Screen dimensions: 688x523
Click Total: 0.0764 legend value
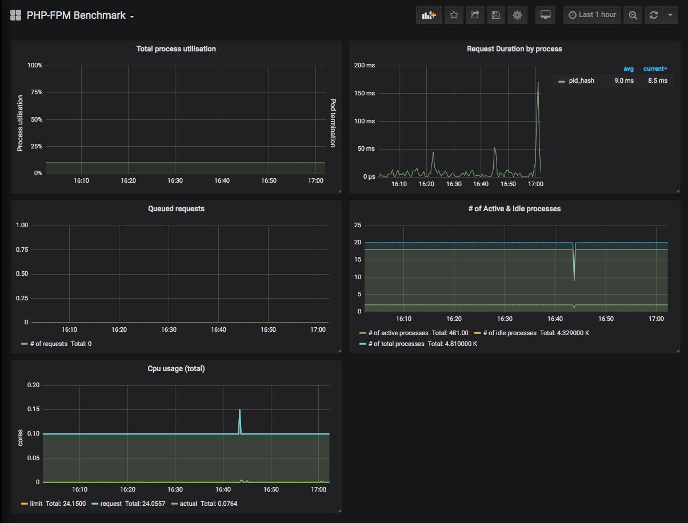[x=218, y=504]
